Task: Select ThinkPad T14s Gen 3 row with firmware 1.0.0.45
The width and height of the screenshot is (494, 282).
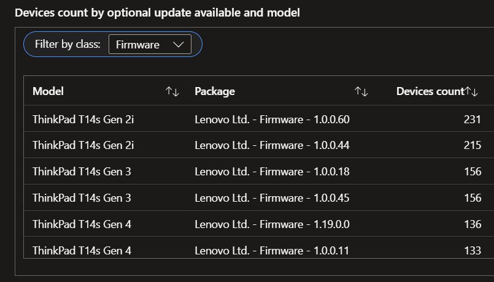Action: point(258,198)
